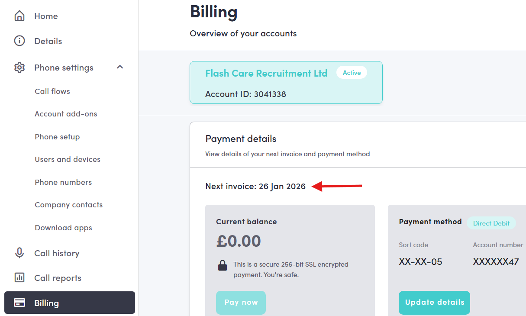This screenshot has width=526, height=316.
Task: Click the Update details button
Action: coord(434,303)
